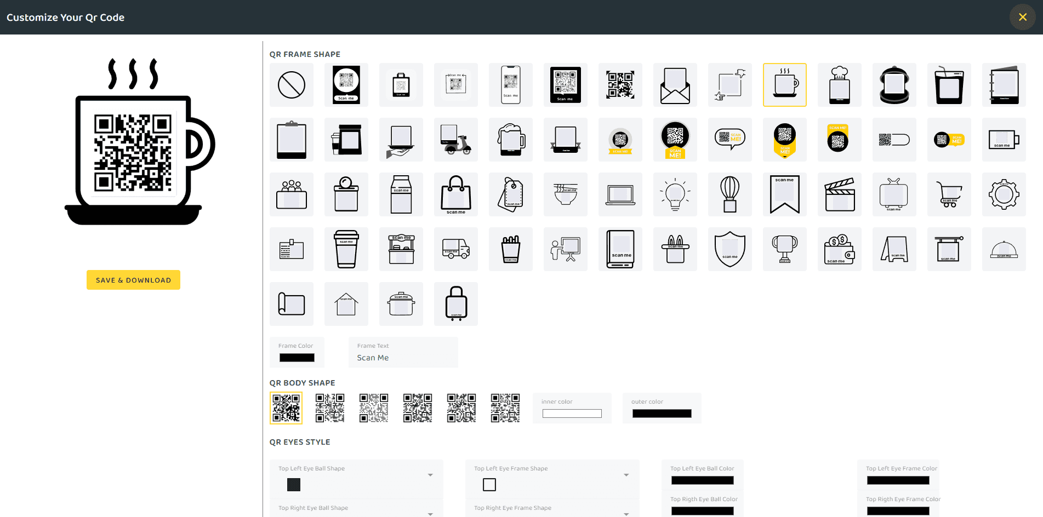The image size is (1043, 517).
Task: Select the sixth QR body shape
Action: point(505,408)
